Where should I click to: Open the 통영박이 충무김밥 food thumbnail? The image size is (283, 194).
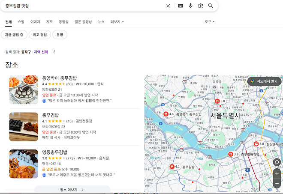[x=24, y=90]
